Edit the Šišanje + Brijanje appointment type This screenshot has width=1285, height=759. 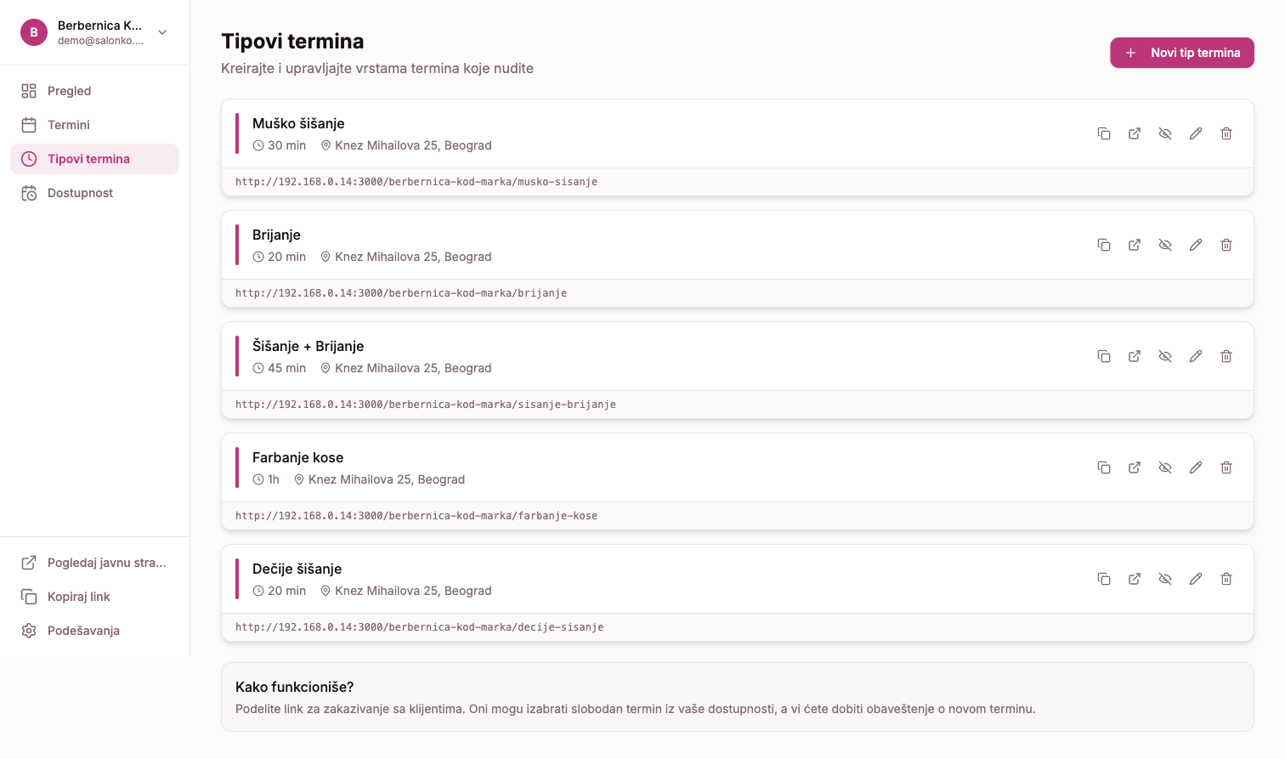1196,356
